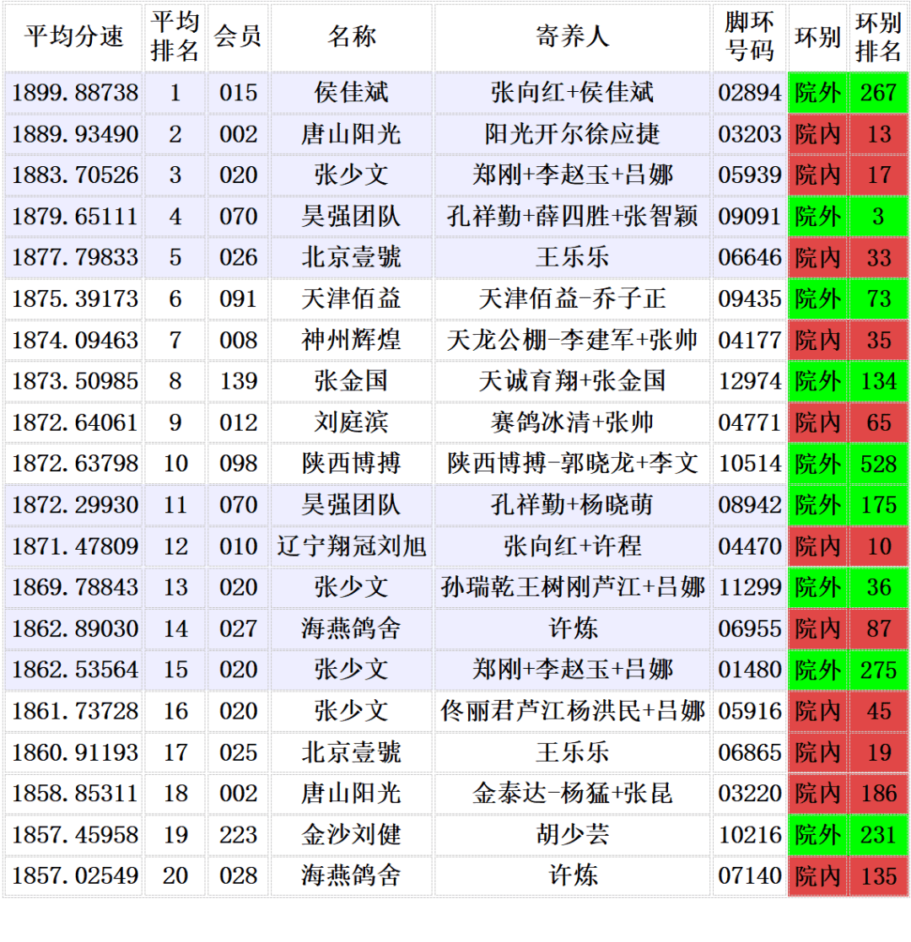Click owner cell 天诚育翔+张金国
The image size is (911, 942).
point(572,381)
